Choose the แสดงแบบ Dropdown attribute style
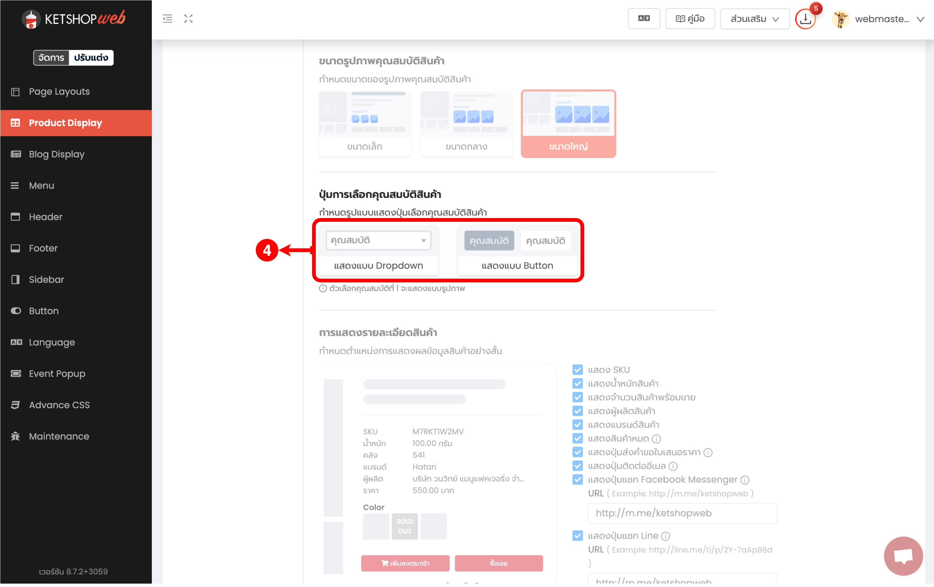 pyautogui.click(x=378, y=250)
